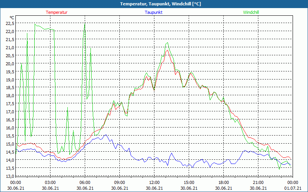Click the 17,5 y-axis value label
This screenshot has width=308, height=192.
[10, 104]
